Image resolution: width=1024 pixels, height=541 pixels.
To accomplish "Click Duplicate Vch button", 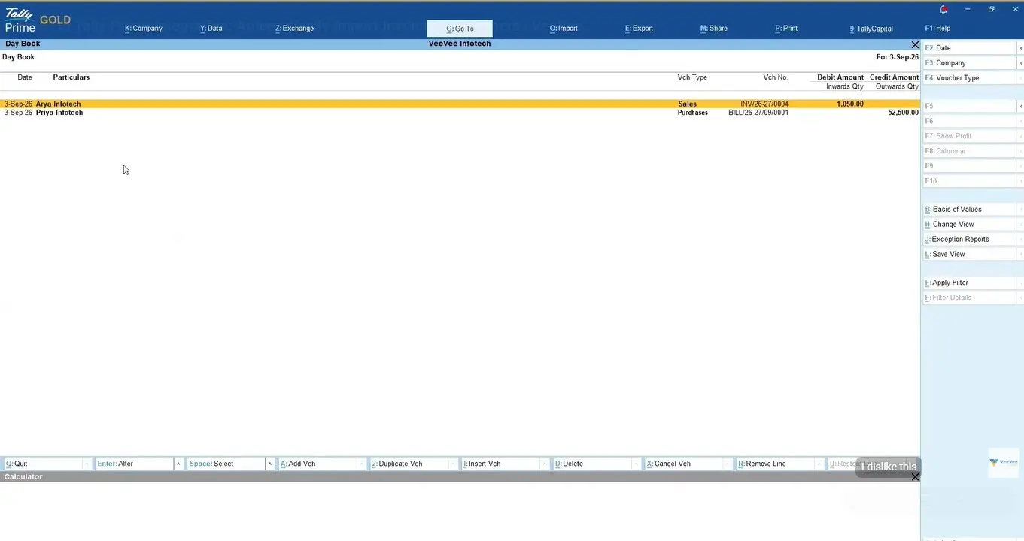I will click(409, 464).
